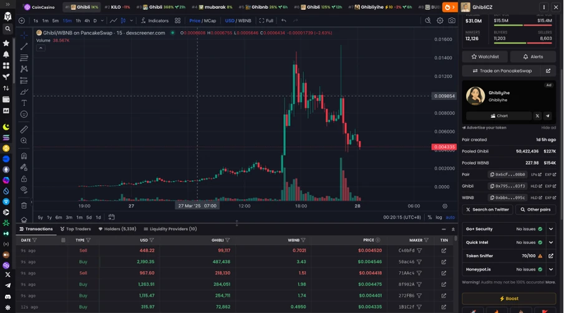Viewport: 564px width, 313px height.
Task: Open the magnet mode tool
Action: tap(24, 156)
